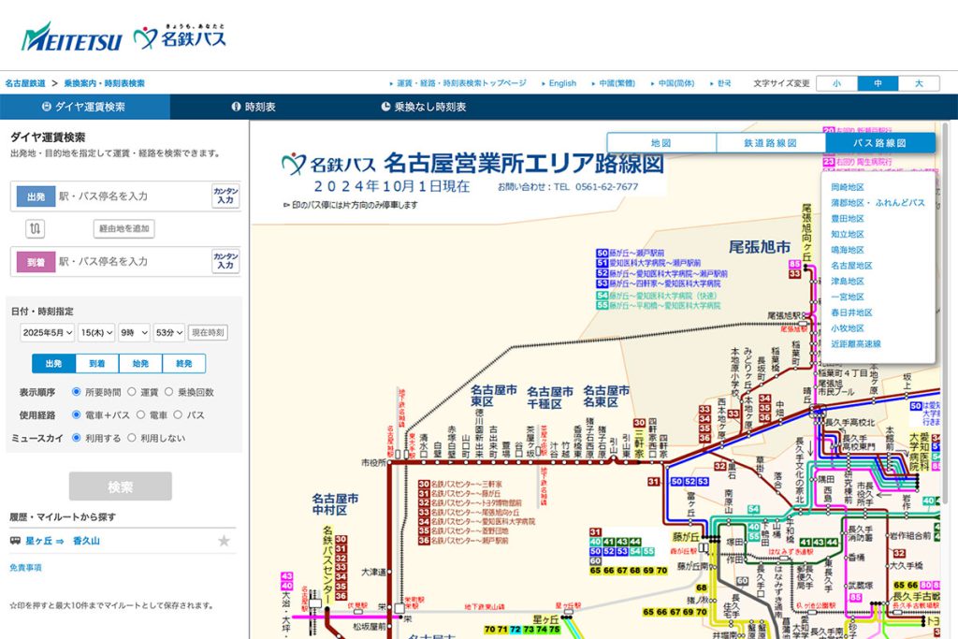Switch language to 中国(简体)

coord(676,83)
